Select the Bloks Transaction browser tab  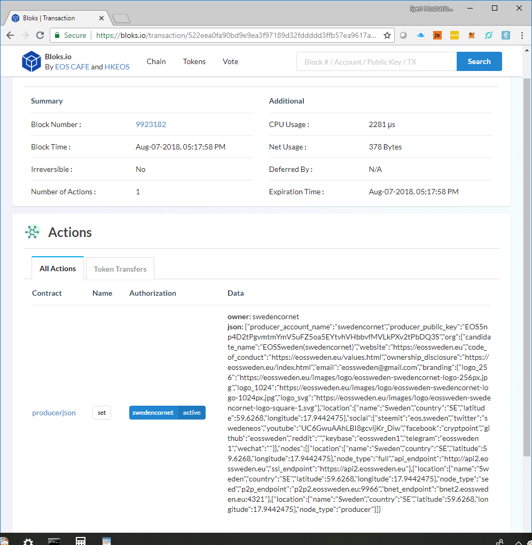tap(57, 18)
